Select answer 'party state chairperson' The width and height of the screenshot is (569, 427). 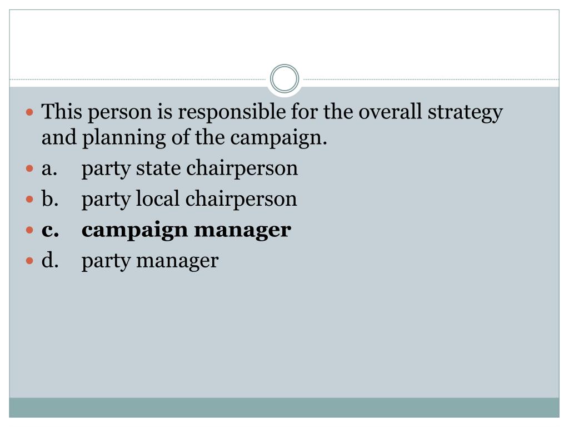pyautogui.click(x=189, y=168)
